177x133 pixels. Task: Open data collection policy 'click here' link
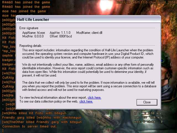pyautogui.click(x=86, y=101)
